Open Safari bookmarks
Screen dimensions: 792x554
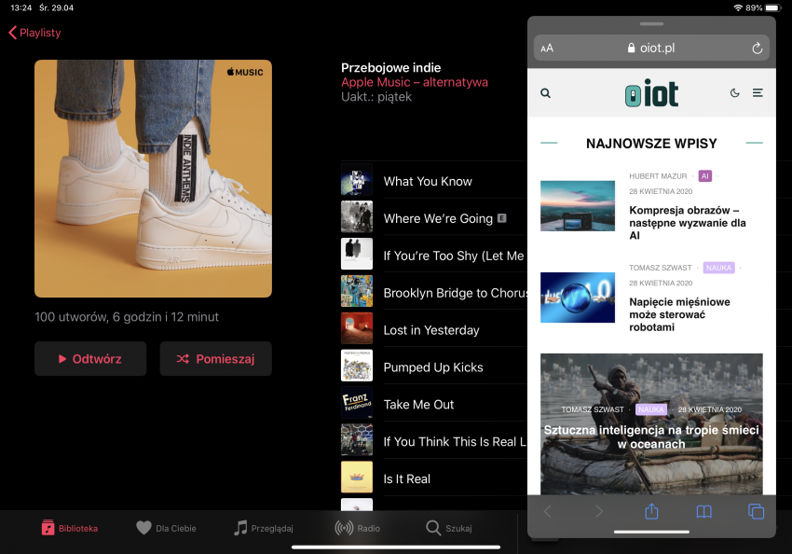coord(704,511)
